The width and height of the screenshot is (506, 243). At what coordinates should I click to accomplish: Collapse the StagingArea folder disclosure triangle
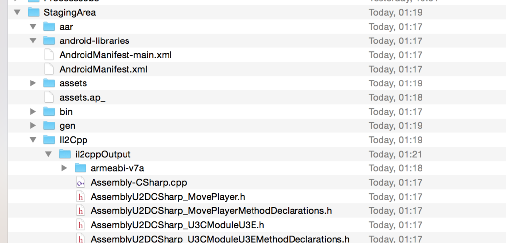point(17,12)
